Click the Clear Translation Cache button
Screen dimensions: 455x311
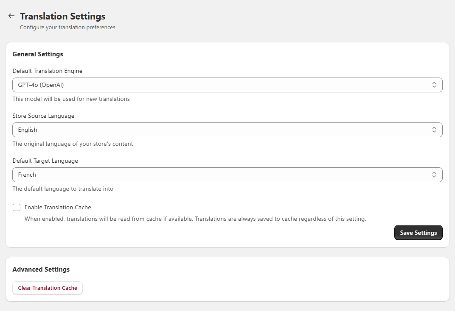point(48,288)
